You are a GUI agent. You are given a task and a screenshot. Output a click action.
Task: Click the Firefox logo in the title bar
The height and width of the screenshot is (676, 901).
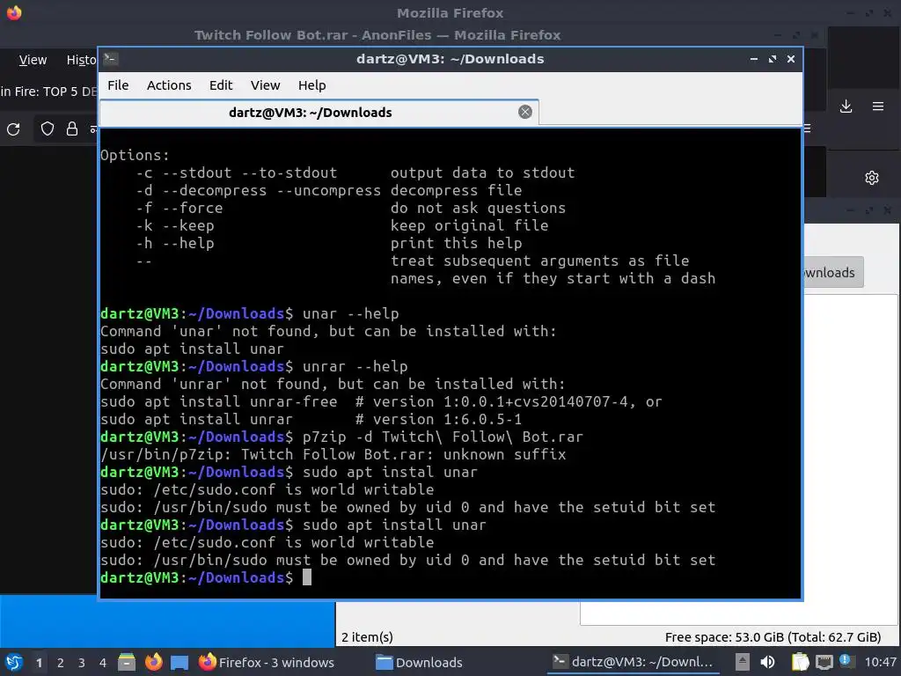pyautogui.click(x=14, y=12)
